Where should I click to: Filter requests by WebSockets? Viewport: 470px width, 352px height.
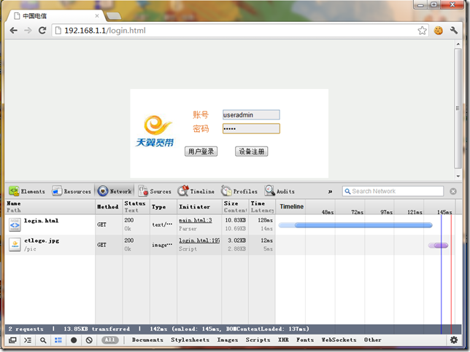pos(339,340)
